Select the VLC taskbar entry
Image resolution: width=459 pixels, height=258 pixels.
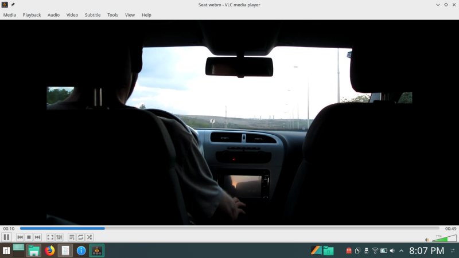click(97, 251)
